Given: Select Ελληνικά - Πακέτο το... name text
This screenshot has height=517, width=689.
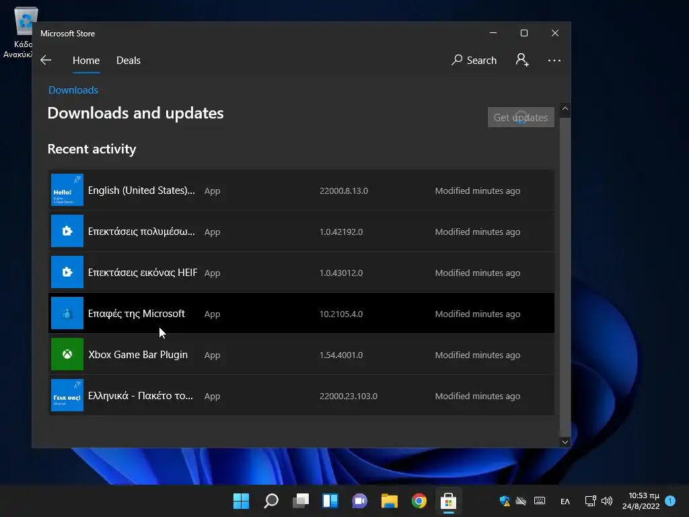Looking at the screenshot, I should coord(140,396).
